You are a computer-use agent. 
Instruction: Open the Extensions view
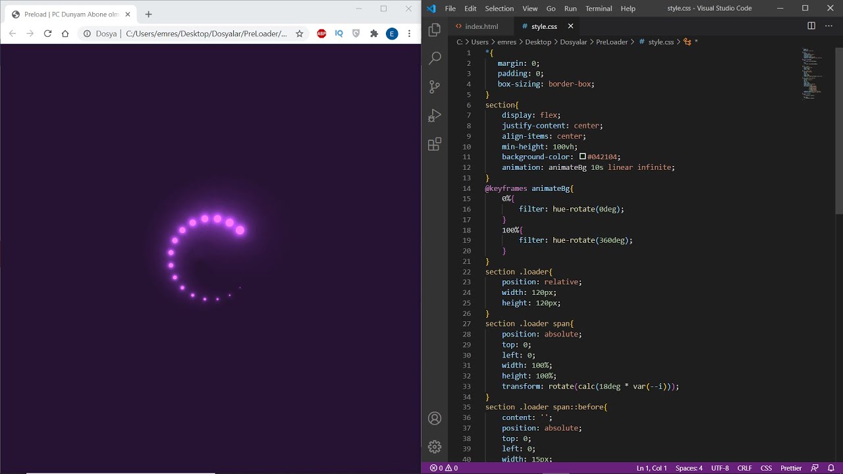[435, 145]
